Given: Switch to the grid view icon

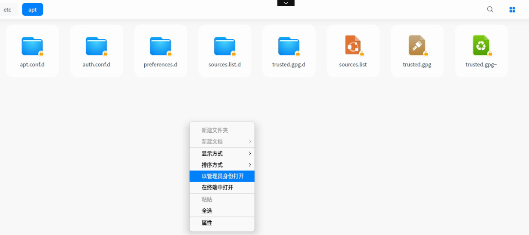Looking at the screenshot, I should pos(512,9).
